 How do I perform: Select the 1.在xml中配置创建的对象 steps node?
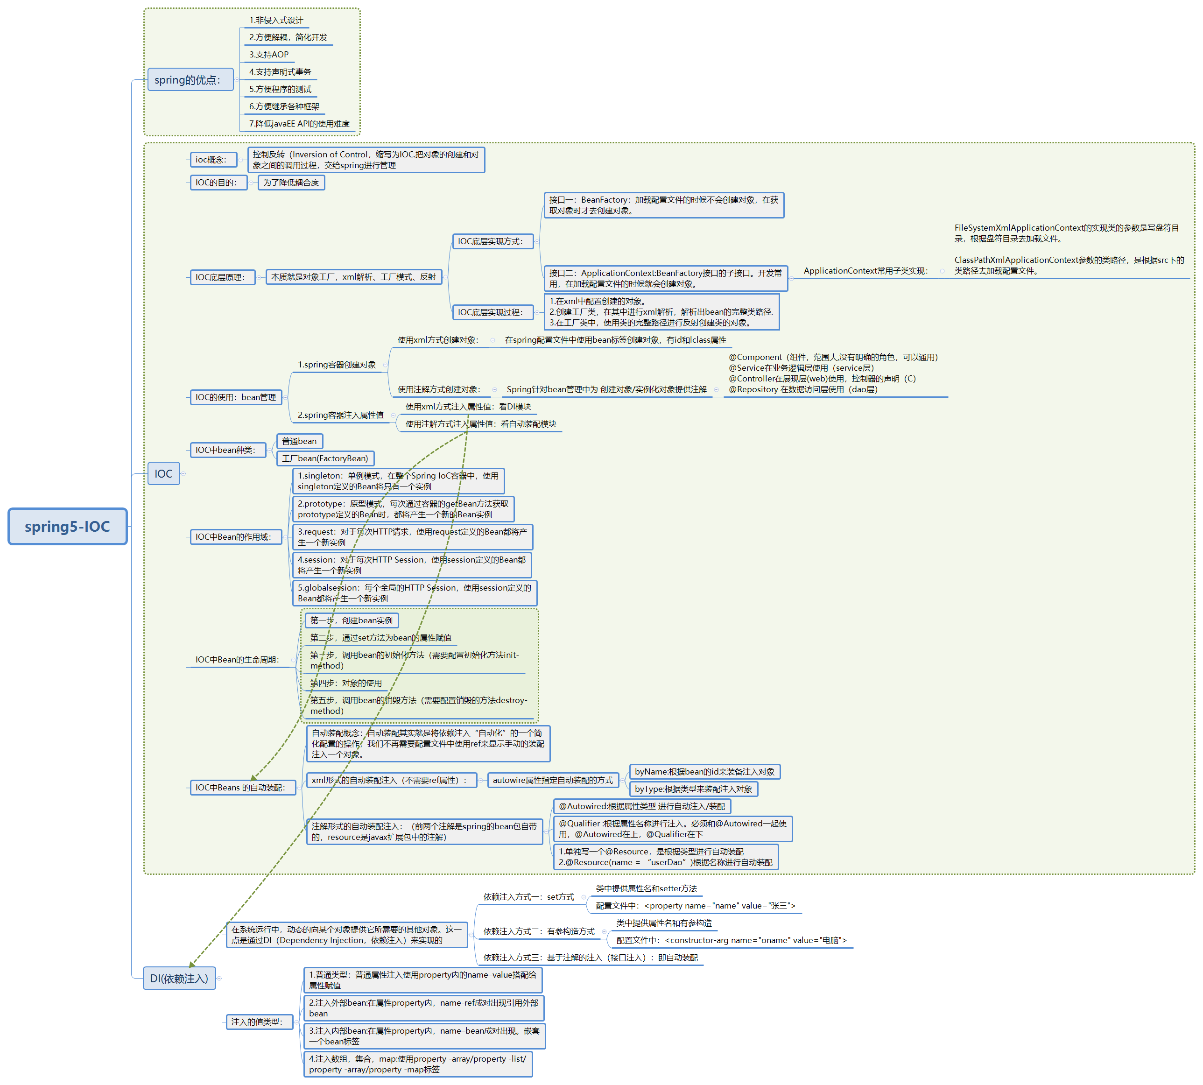[661, 312]
